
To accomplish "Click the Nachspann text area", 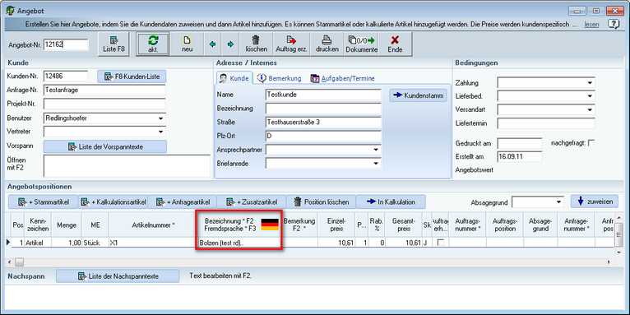I will click(x=314, y=297).
